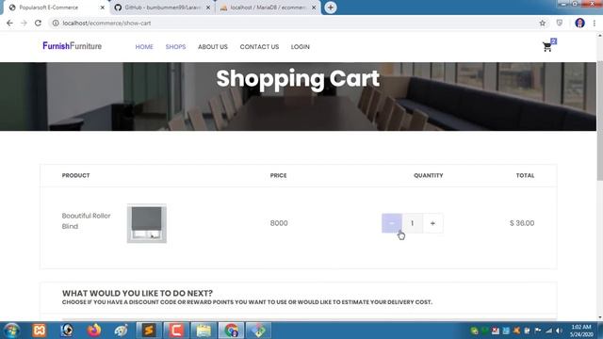Go forward in browser history
The width and height of the screenshot is (603, 339).
click(x=24, y=23)
